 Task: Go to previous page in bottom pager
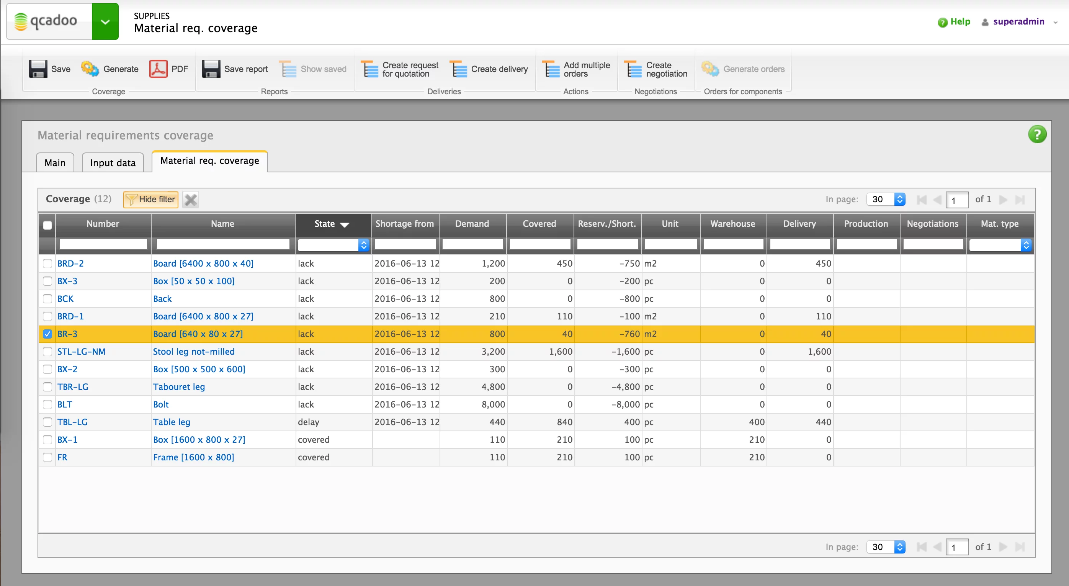coord(937,547)
